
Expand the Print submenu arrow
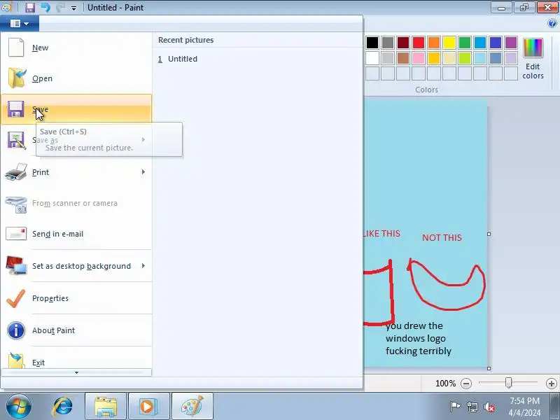tap(143, 171)
